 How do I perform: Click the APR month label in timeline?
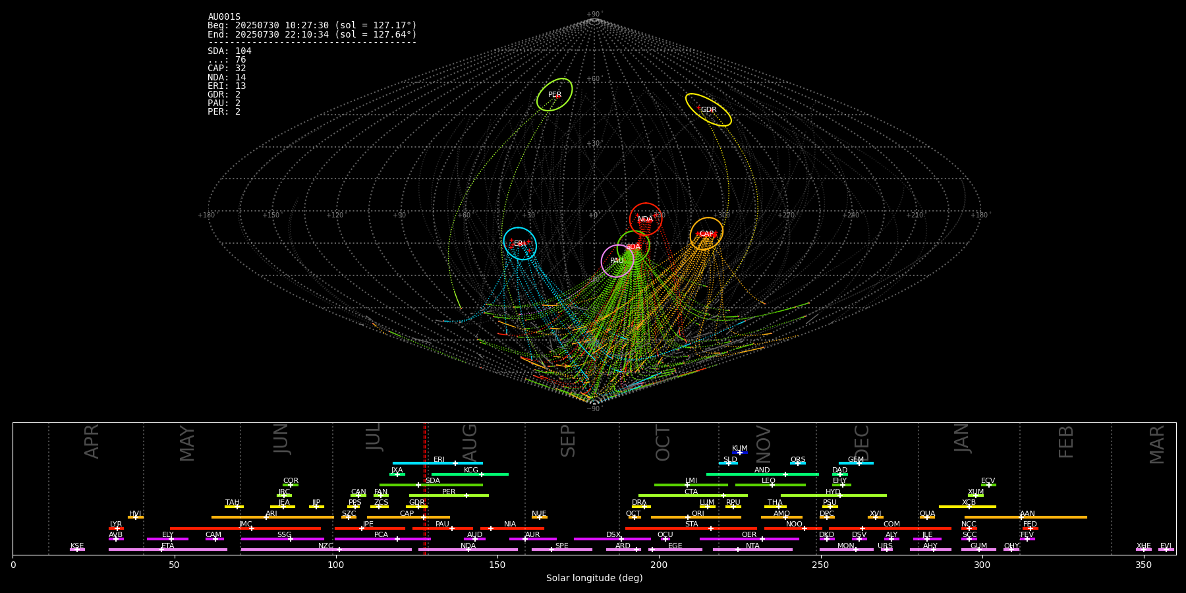92,441
